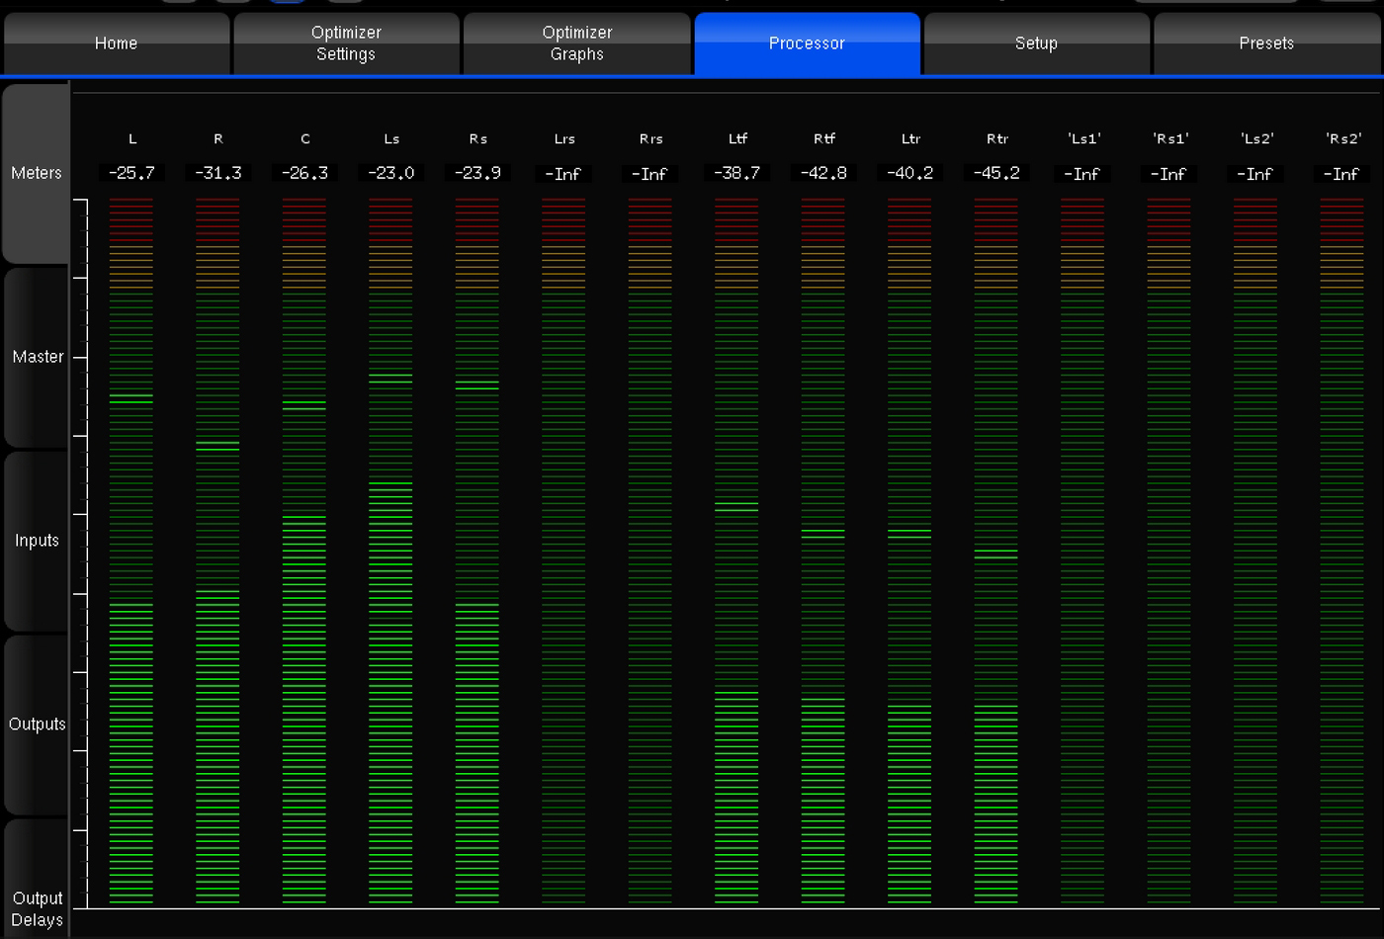The image size is (1384, 939).
Task: Switch to Inputs side tab
Action: [x=37, y=541]
